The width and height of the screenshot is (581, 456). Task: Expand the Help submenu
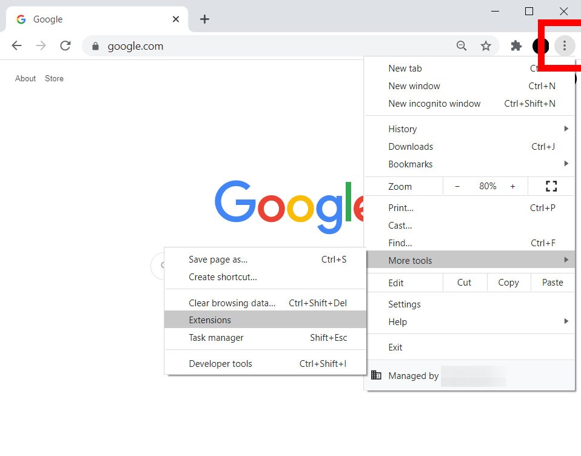pos(566,322)
